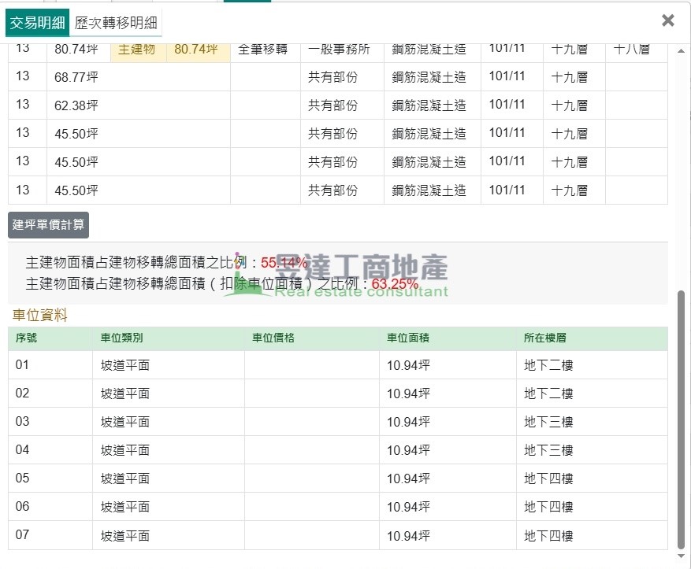This screenshot has width=691, height=569.
Task: Click the 建坪單價計算 button
Action: pos(48,225)
